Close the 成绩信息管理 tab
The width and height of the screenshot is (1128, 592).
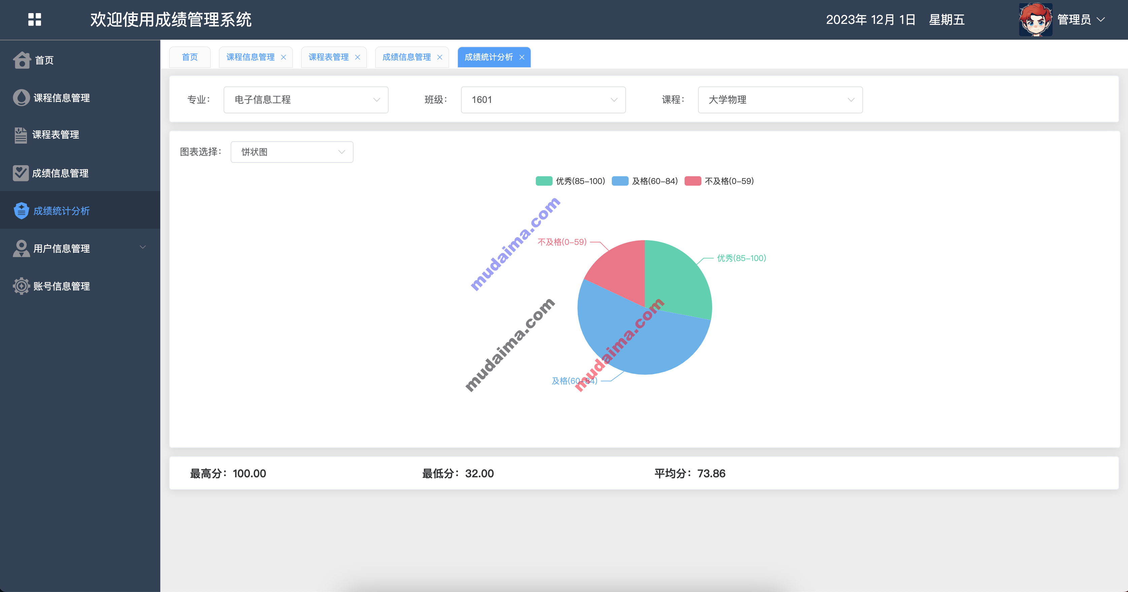tap(440, 57)
